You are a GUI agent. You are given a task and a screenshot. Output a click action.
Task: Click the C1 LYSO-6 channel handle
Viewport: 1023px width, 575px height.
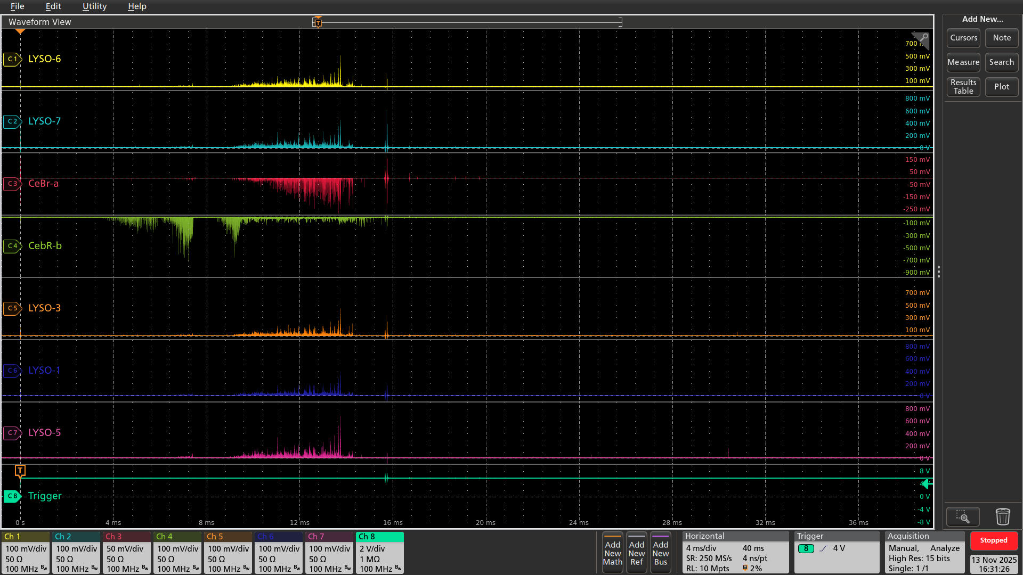point(12,59)
